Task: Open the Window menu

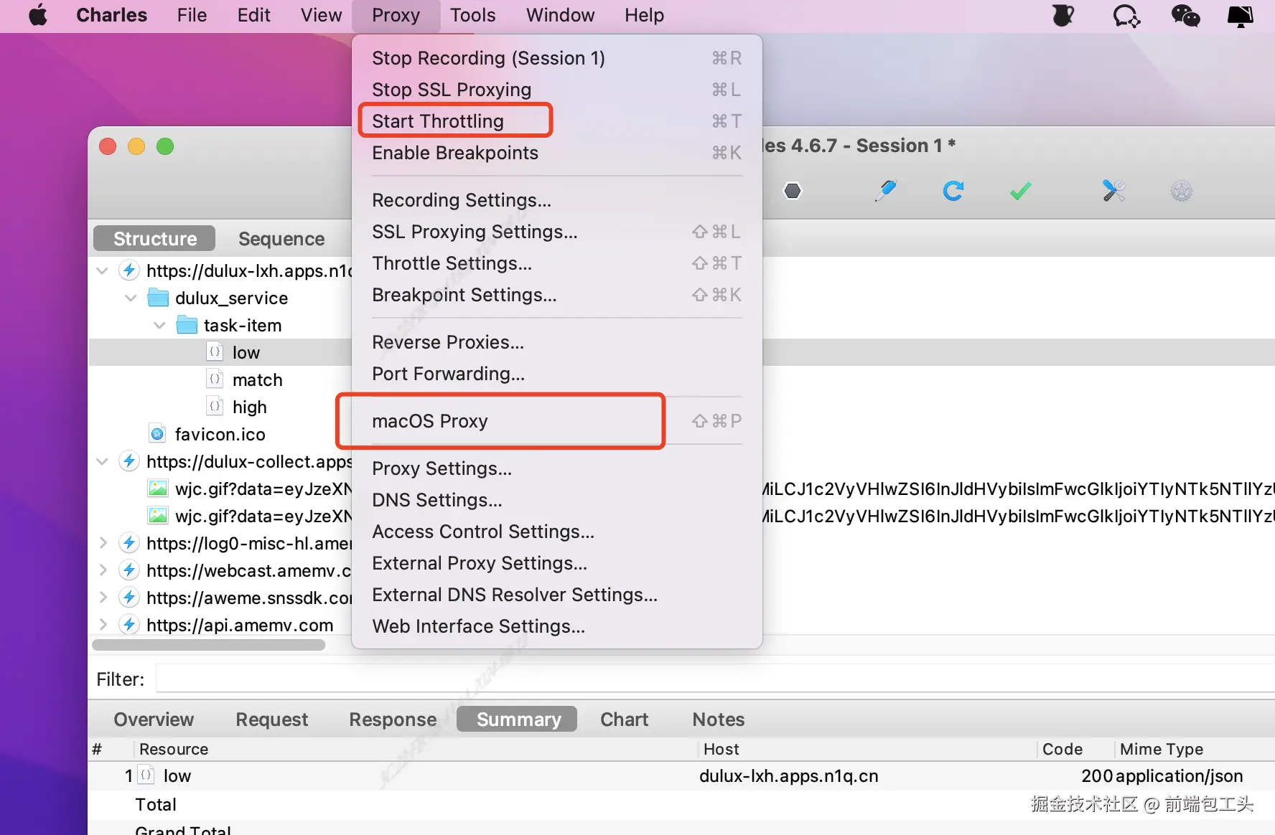Action: click(x=560, y=15)
